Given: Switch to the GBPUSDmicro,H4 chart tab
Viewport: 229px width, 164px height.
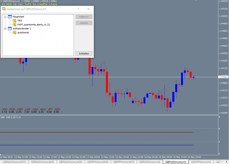Looking at the screenshot, I should [150, 162].
